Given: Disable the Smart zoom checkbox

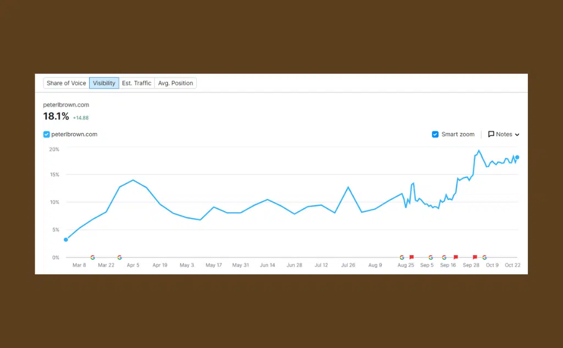Looking at the screenshot, I should [x=435, y=134].
